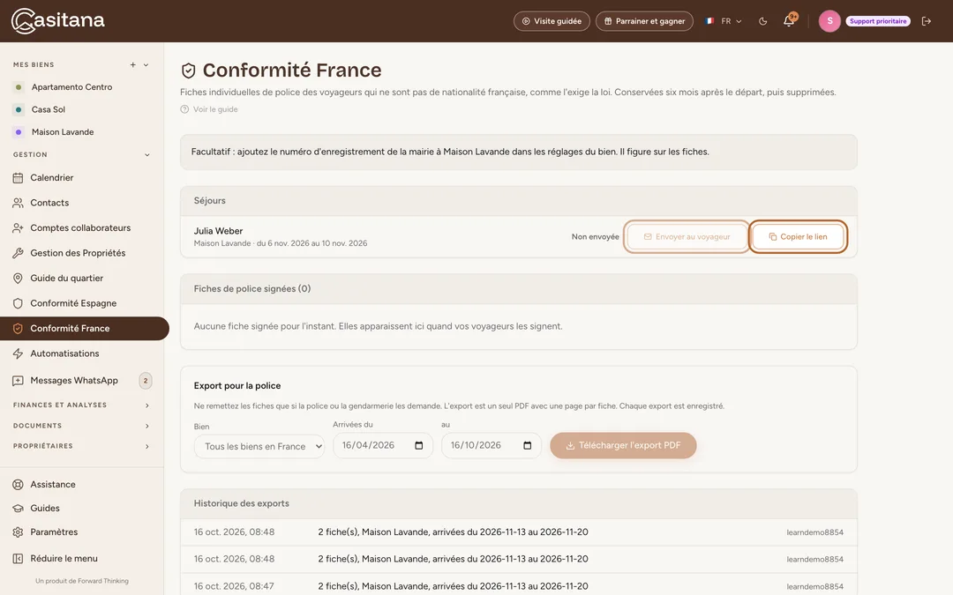
Task: Open Messages WhatsApp
Action: [82, 381]
